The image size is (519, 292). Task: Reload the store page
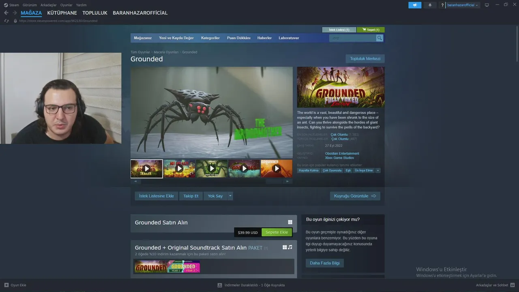click(x=6, y=21)
